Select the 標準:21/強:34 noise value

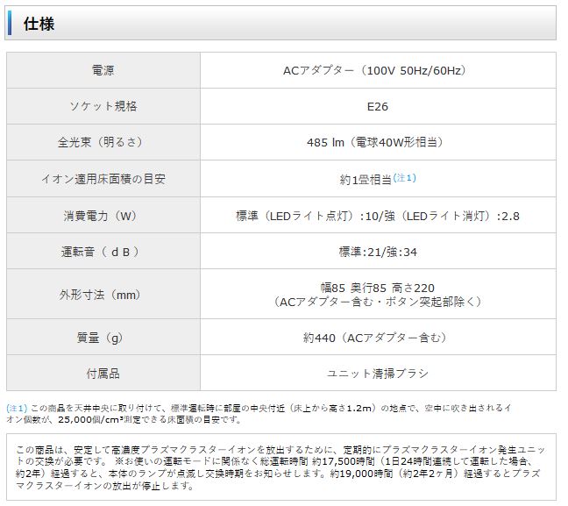tap(378, 251)
